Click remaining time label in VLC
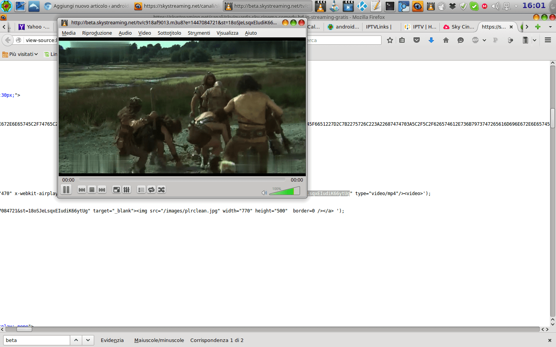The height and width of the screenshot is (347, 556). [297, 180]
